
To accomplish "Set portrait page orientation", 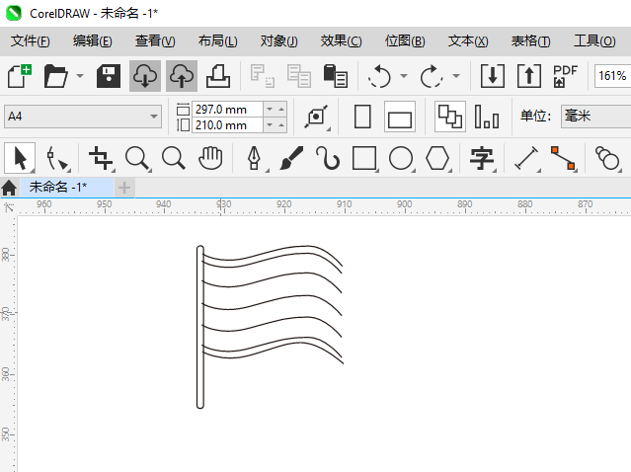I will [362, 117].
